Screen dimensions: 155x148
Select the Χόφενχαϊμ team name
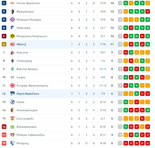click(x=24, y=28)
